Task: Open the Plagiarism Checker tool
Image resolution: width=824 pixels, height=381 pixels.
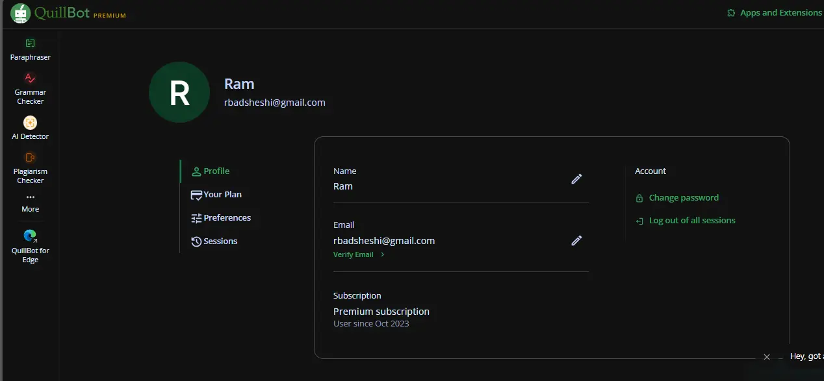Action: (x=30, y=167)
